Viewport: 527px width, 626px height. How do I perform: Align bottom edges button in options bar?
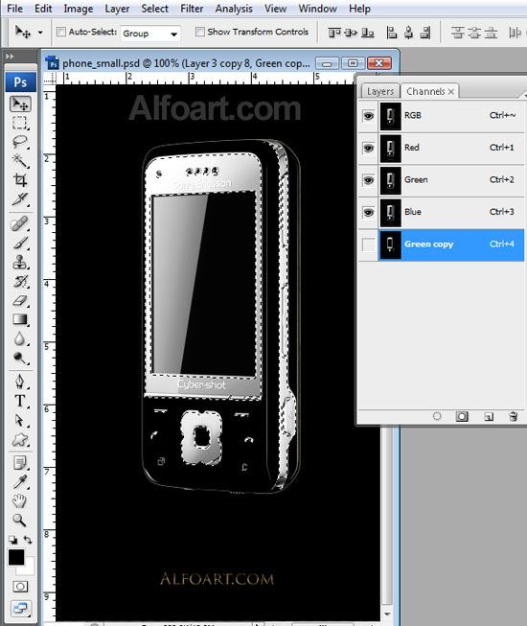point(367,33)
